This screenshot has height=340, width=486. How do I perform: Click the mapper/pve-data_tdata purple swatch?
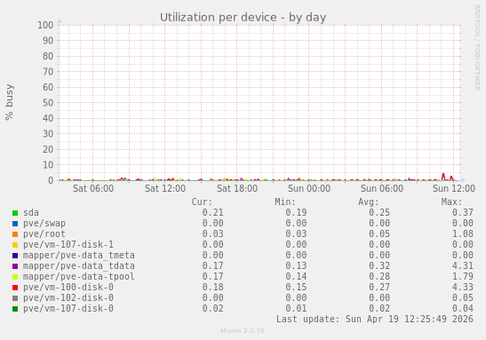[15, 266]
